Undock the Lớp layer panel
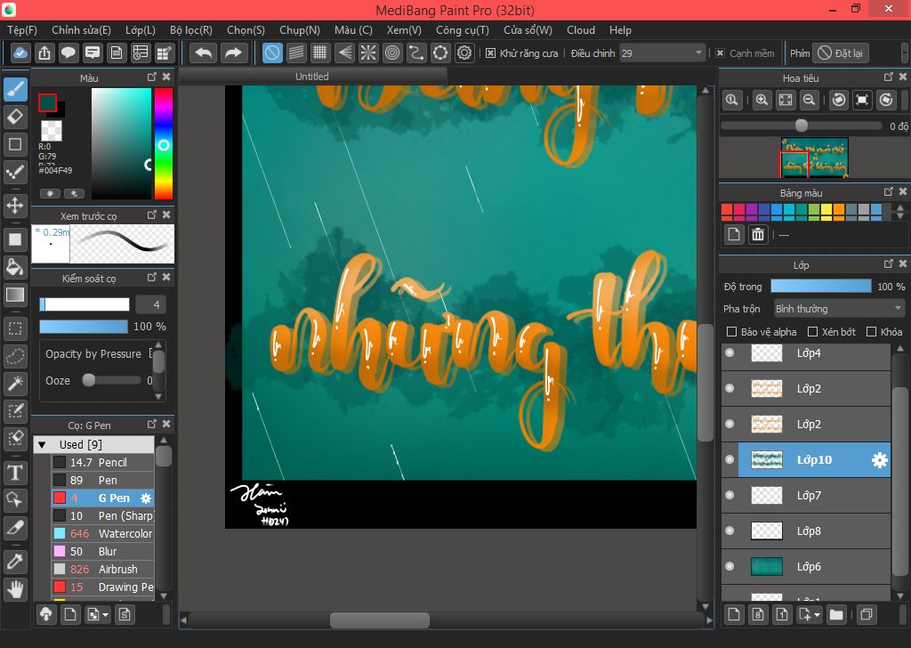This screenshot has width=911, height=648. click(889, 263)
